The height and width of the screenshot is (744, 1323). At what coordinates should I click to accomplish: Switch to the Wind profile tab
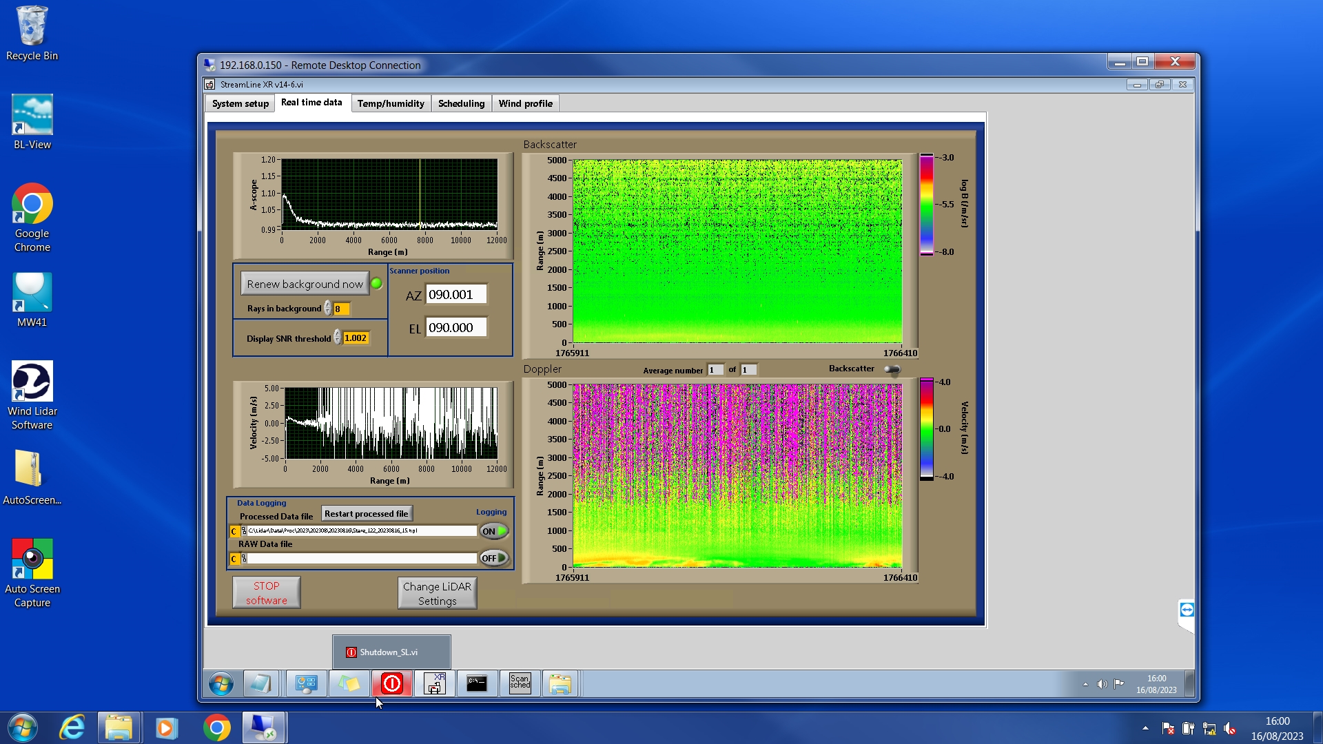tap(525, 103)
